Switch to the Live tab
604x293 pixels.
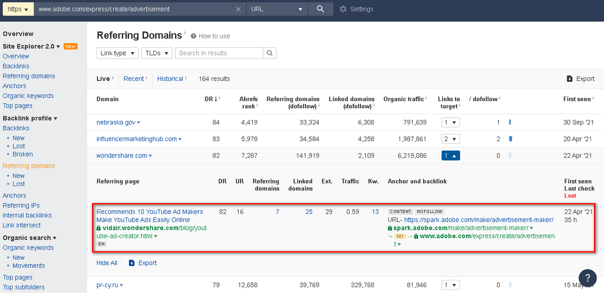(x=103, y=79)
